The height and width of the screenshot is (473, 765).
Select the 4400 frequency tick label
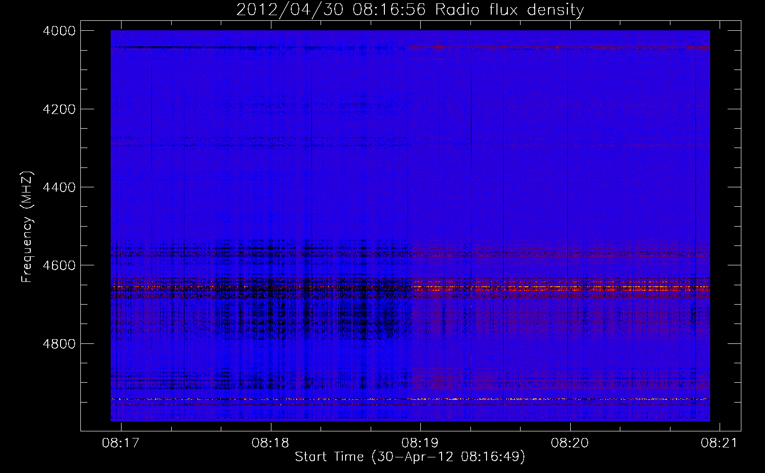point(59,187)
